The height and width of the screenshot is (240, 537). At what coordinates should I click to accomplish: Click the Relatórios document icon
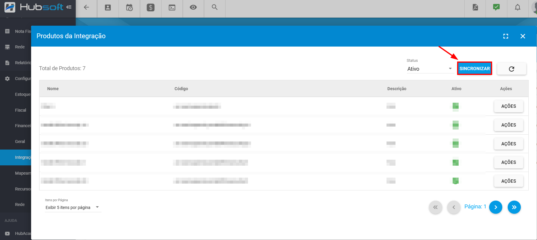pos(7,63)
